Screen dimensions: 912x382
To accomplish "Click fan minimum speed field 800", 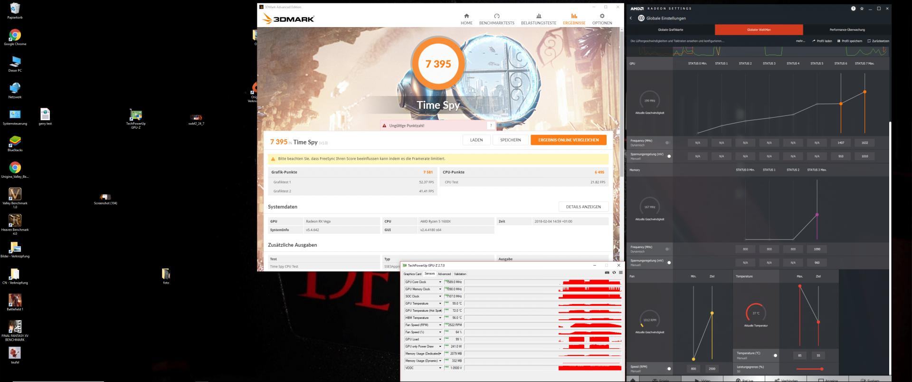I will pos(693,369).
